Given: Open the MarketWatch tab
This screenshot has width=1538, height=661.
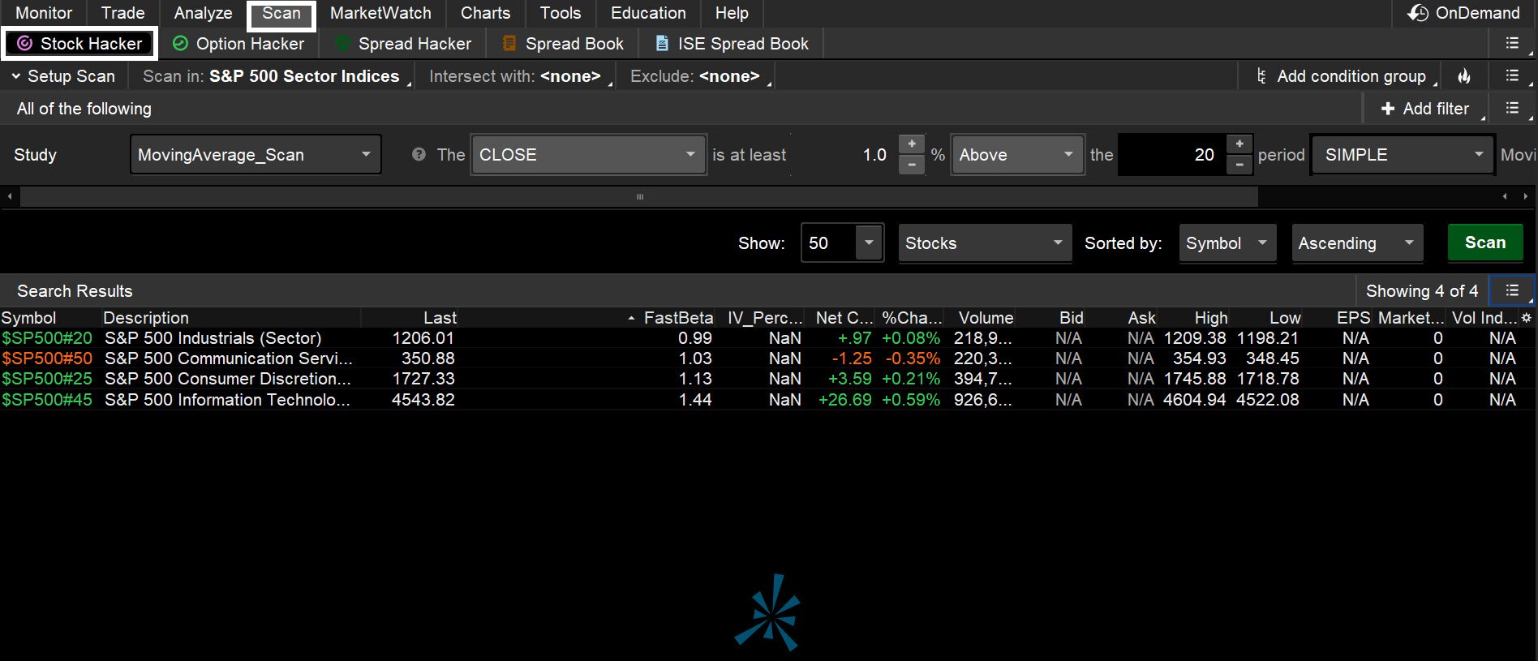Looking at the screenshot, I should pos(380,13).
